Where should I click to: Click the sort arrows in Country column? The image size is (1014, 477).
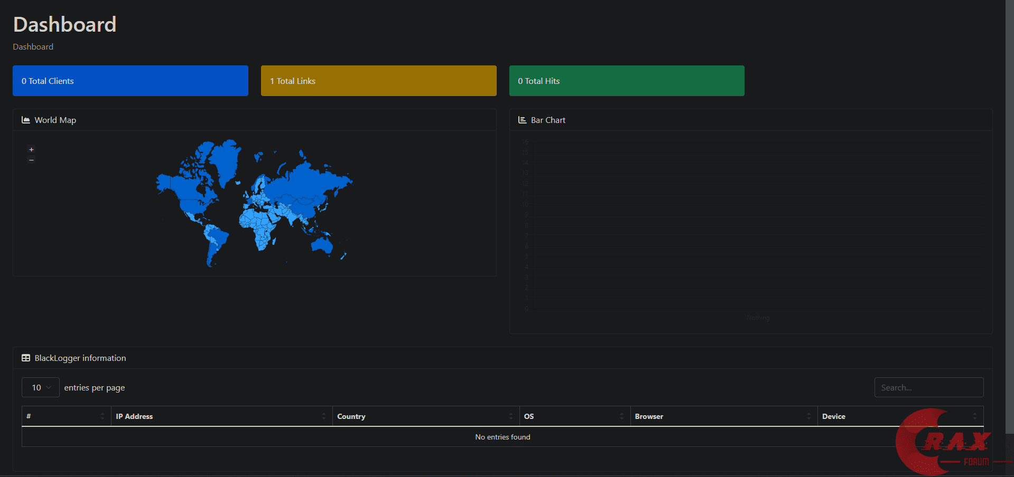(x=510, y=416)
